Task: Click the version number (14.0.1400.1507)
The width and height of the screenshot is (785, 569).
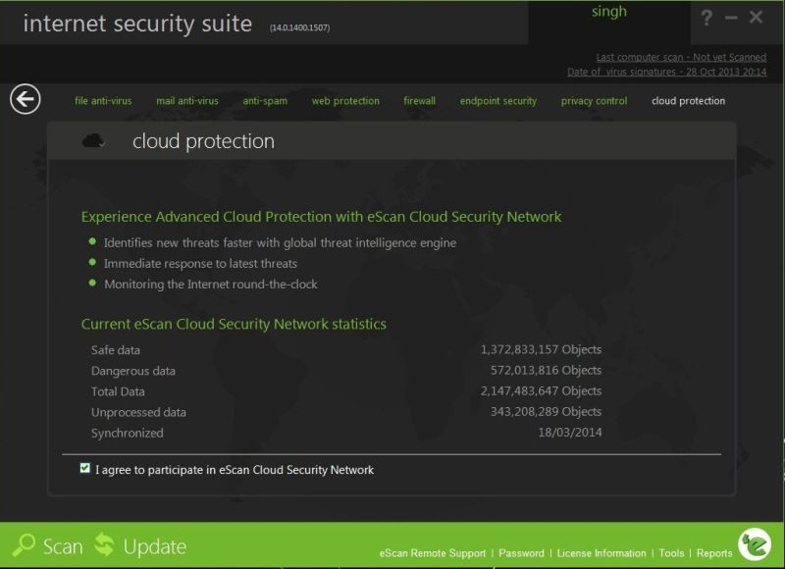Action: 299,27
